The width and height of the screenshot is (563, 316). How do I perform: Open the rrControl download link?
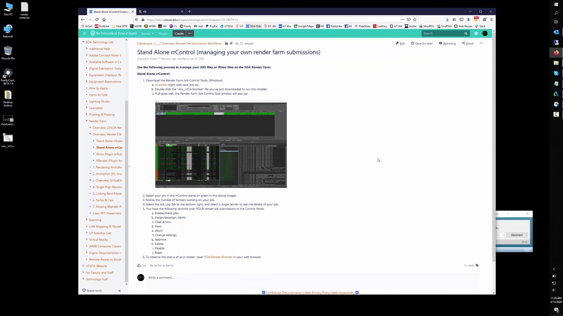point(161,85)
